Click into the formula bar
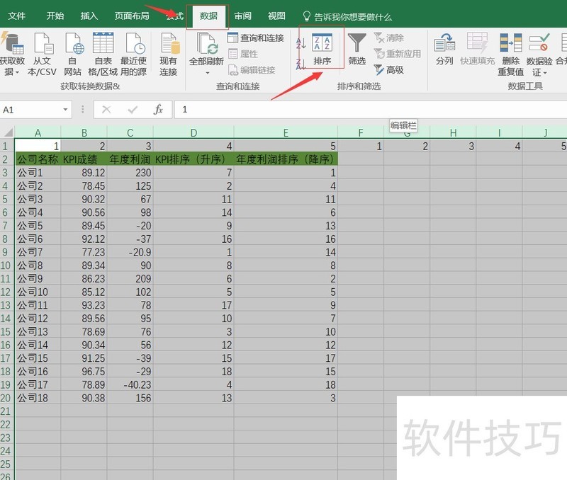 (371, 110)
